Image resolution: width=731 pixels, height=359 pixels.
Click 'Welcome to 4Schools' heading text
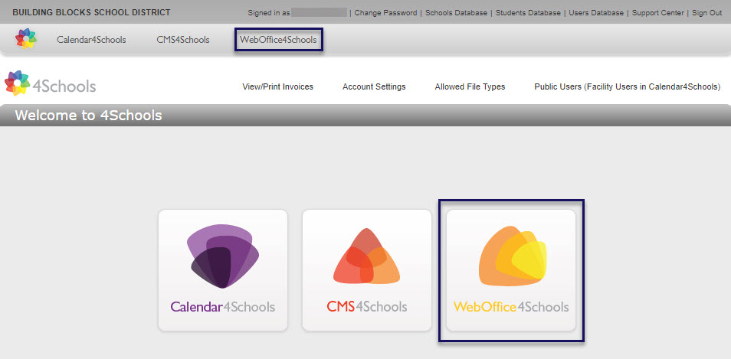(x=89, y=116)
